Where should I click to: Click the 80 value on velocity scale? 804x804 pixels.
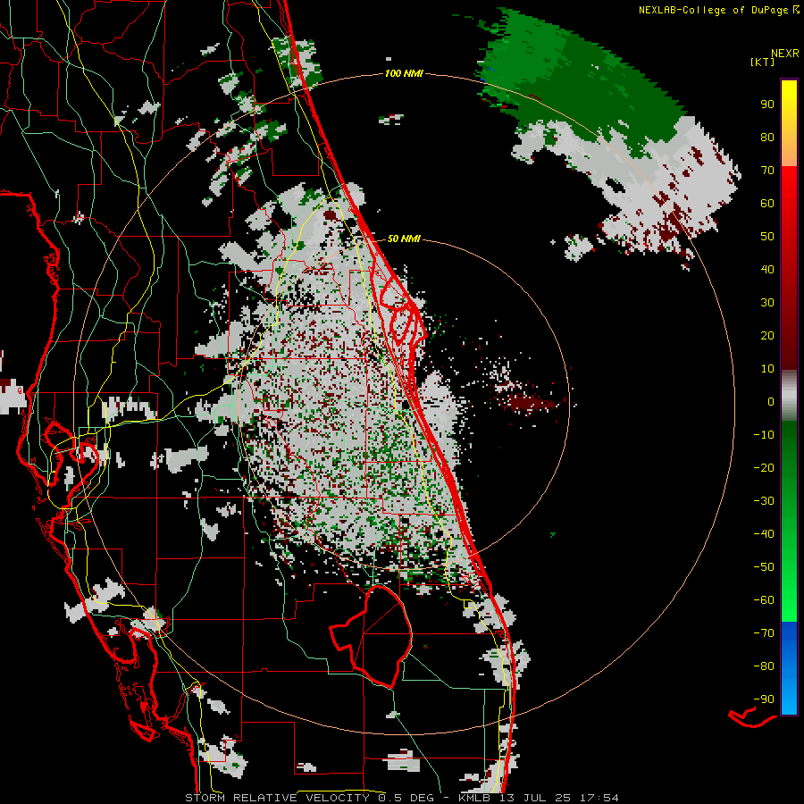coord(767,138)
